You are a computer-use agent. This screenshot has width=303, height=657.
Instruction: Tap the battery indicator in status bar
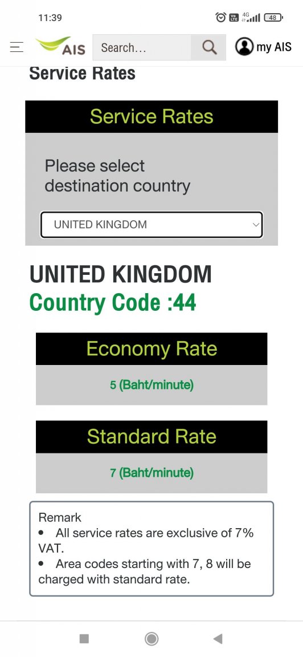(274, 17)
